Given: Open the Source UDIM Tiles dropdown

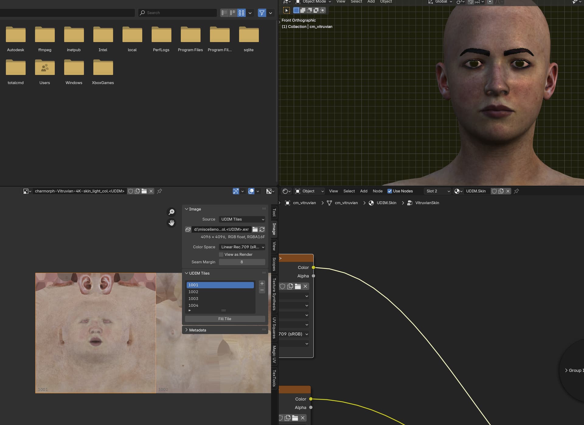Looking at the screenshot, I should click(x=242, y=219).
